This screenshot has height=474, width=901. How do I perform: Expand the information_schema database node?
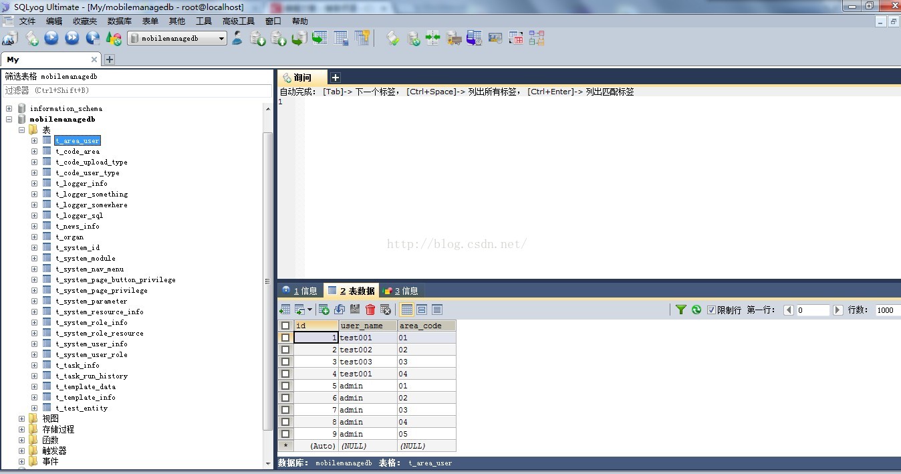9,108
